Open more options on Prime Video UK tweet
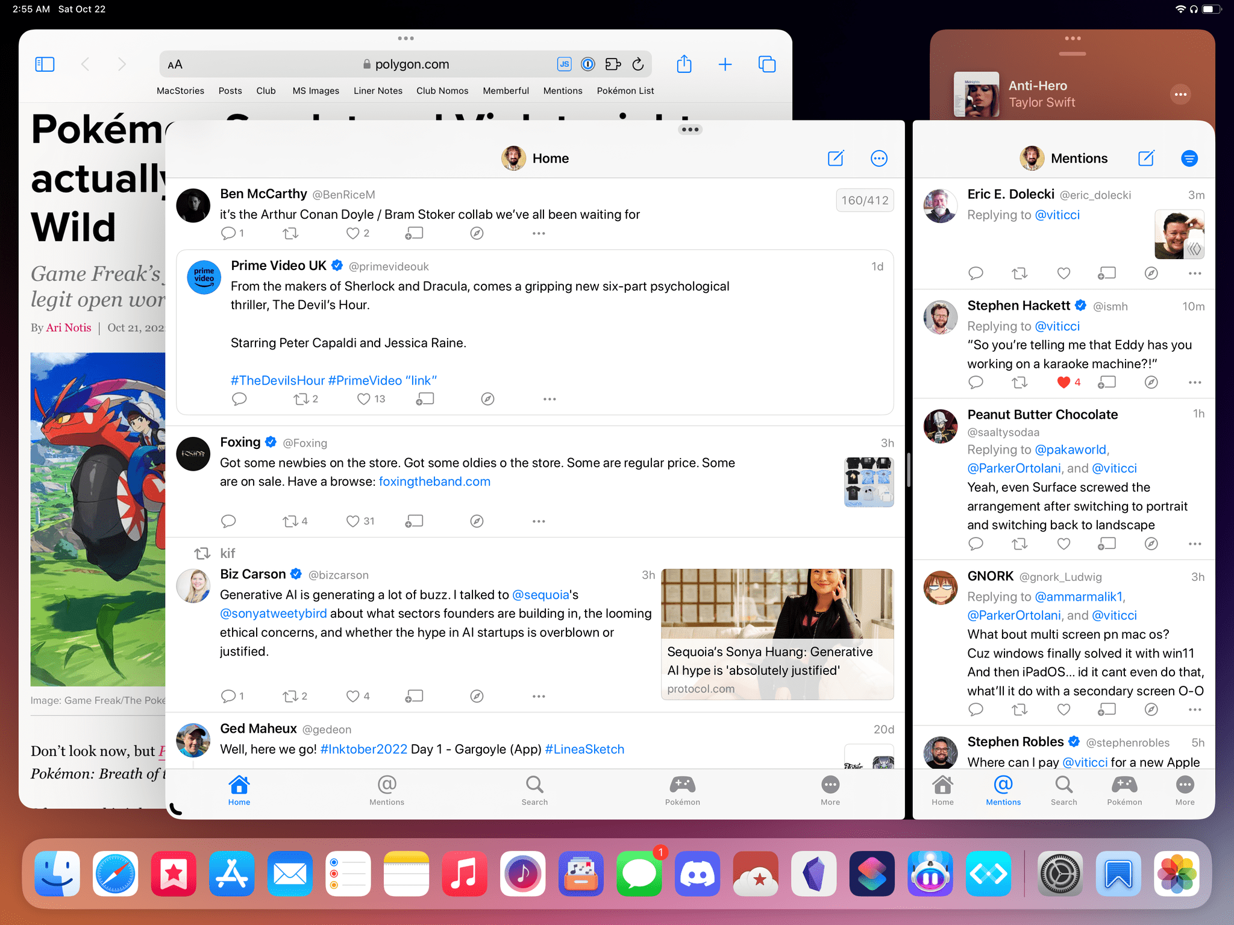The height and width of the screenshot is (925, 1234). pos(550,399)
